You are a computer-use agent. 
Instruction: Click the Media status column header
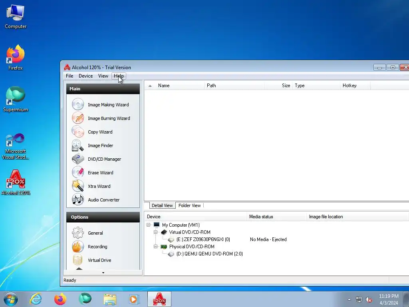pyautogui.click(x=276, y=217)
